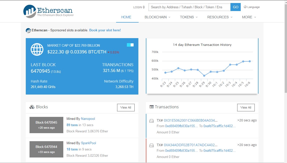The image size is (287, 163).
Task: Click the Etherscan logo in header
Action: (48, 11)
